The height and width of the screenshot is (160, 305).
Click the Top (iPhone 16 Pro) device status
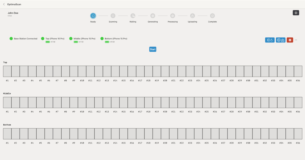(x=53, y=39)
